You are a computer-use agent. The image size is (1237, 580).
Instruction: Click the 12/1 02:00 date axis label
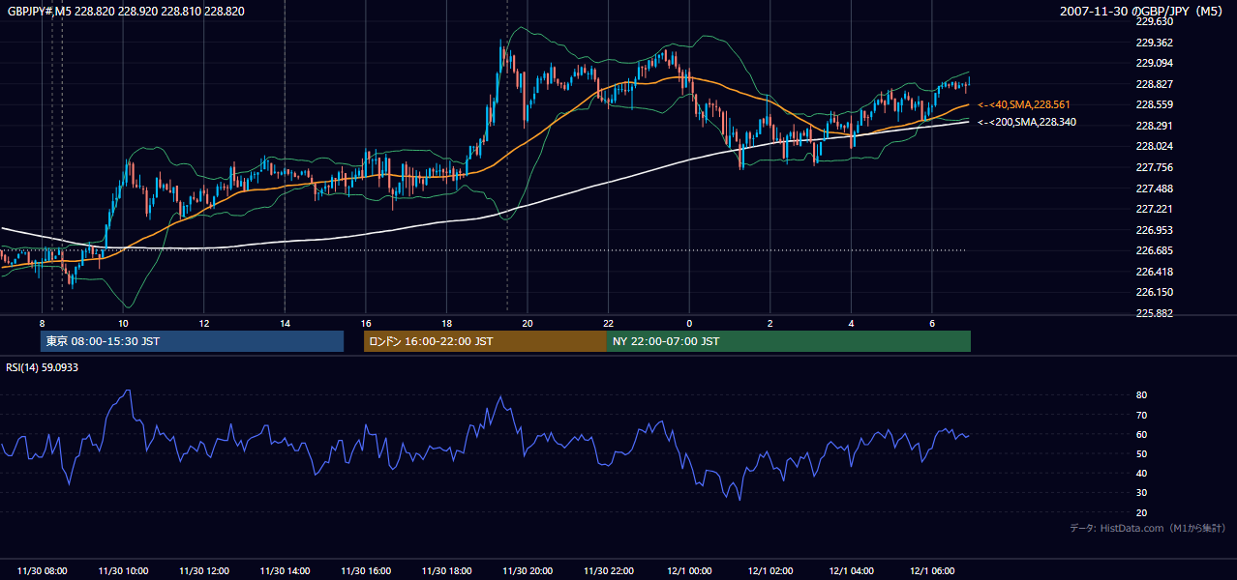769,571
